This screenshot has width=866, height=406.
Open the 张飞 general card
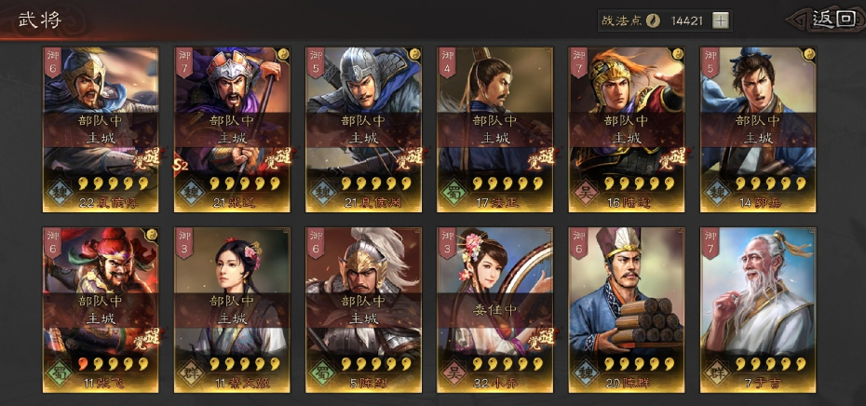[101, 310]
